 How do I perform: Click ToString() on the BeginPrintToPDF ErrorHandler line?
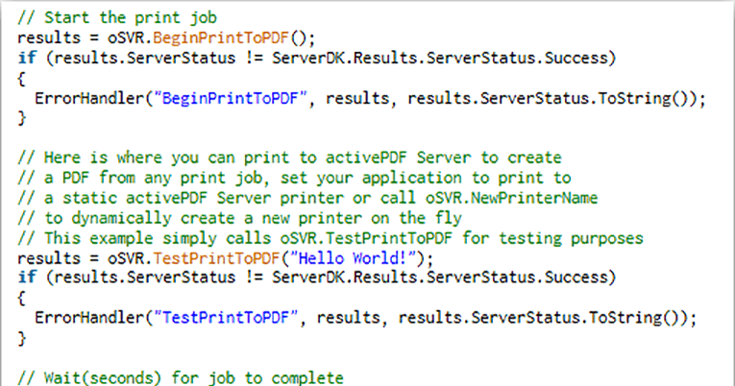pos(643,98)
